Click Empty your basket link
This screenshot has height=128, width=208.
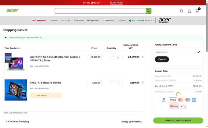point(131,122)
